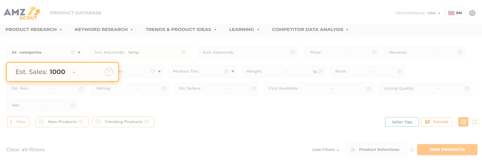Open Product Research menu
Image resolution: width=482 pixels, height=163 pixels.
pyautogui.click(x=34, y=30)
